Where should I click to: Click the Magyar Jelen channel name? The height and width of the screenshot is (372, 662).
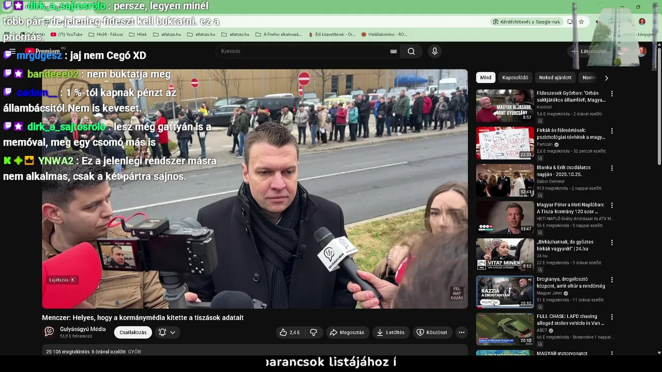550,293
